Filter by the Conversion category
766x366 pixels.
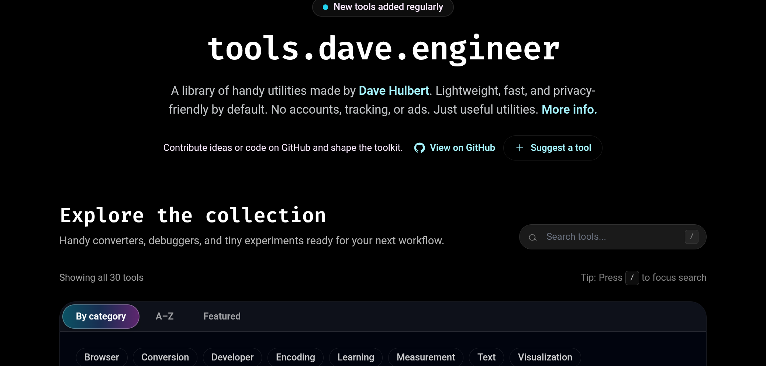[165, 357]
